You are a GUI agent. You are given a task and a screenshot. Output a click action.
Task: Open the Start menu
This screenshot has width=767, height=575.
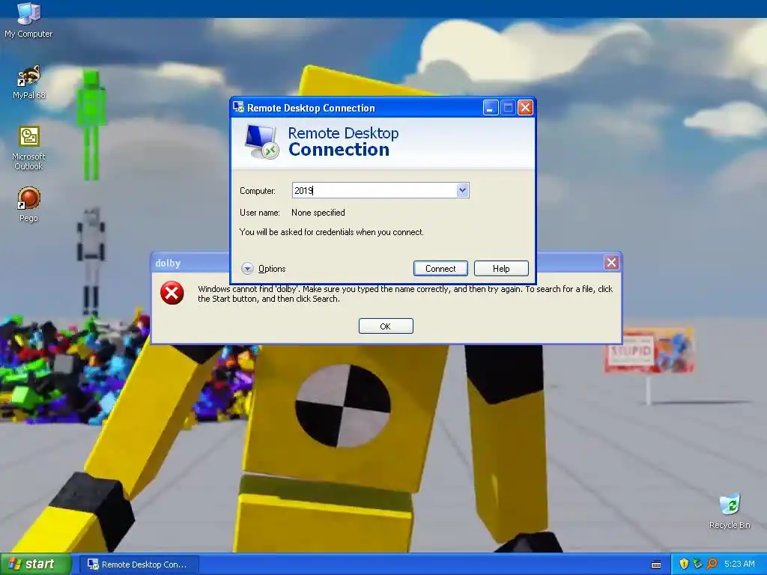coord(36,564)
